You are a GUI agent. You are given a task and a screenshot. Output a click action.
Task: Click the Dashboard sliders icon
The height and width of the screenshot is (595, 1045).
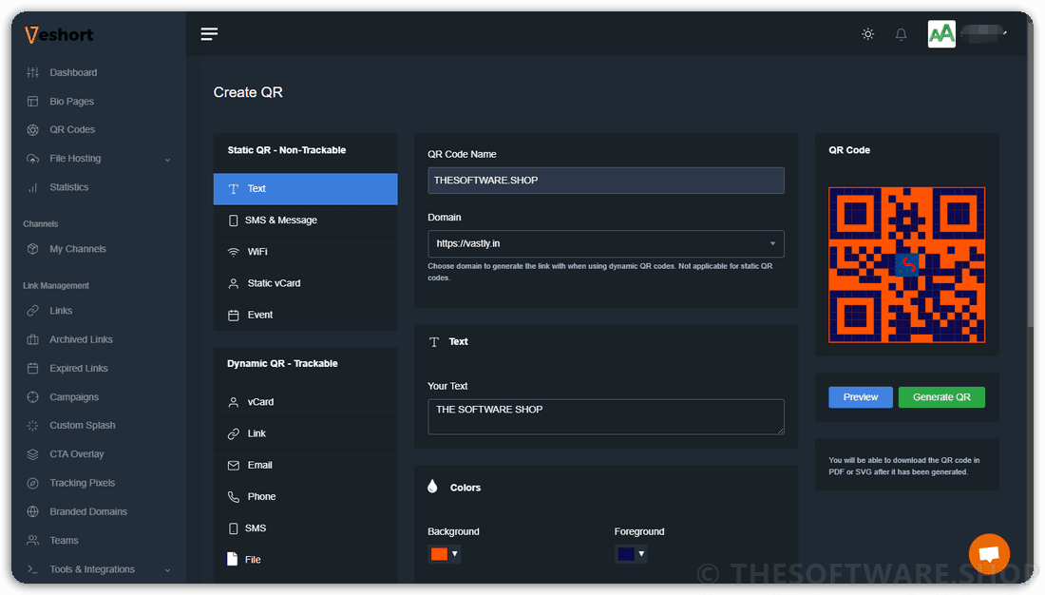[32, 72]
